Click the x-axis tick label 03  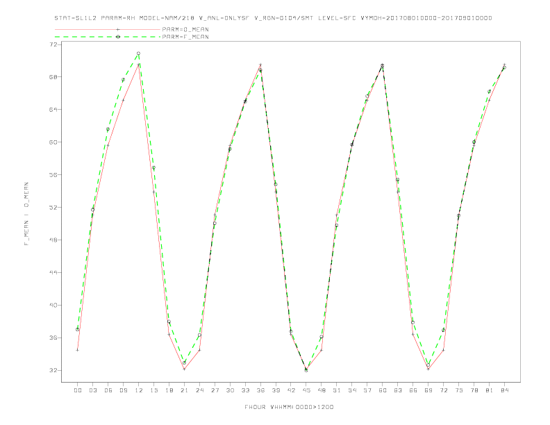[x=92, y=390]
